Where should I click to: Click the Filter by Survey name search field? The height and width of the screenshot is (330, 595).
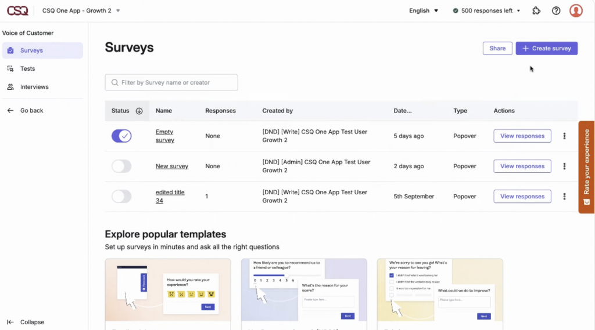tap(171, 82)
